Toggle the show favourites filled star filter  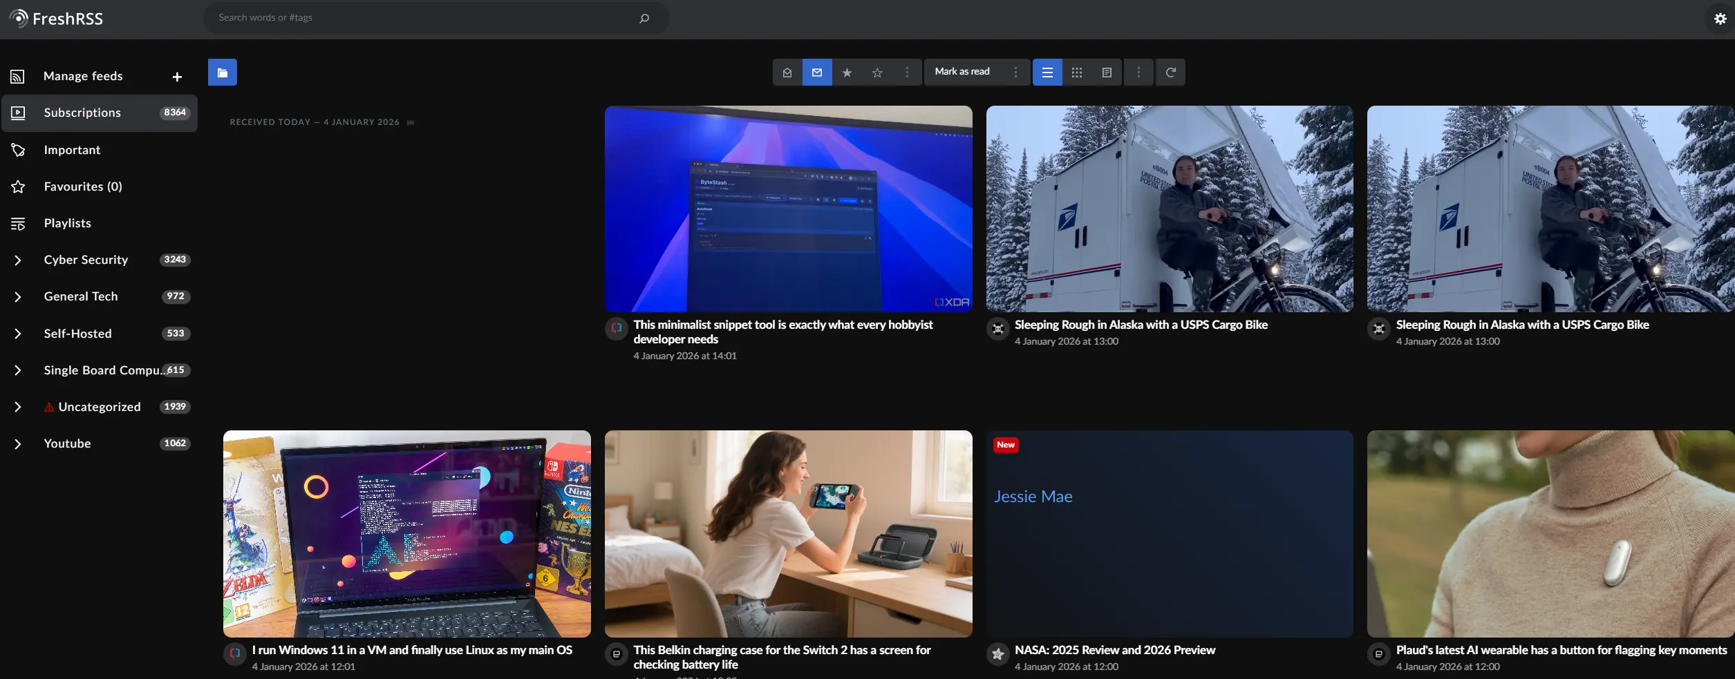[x=847, y=73]
